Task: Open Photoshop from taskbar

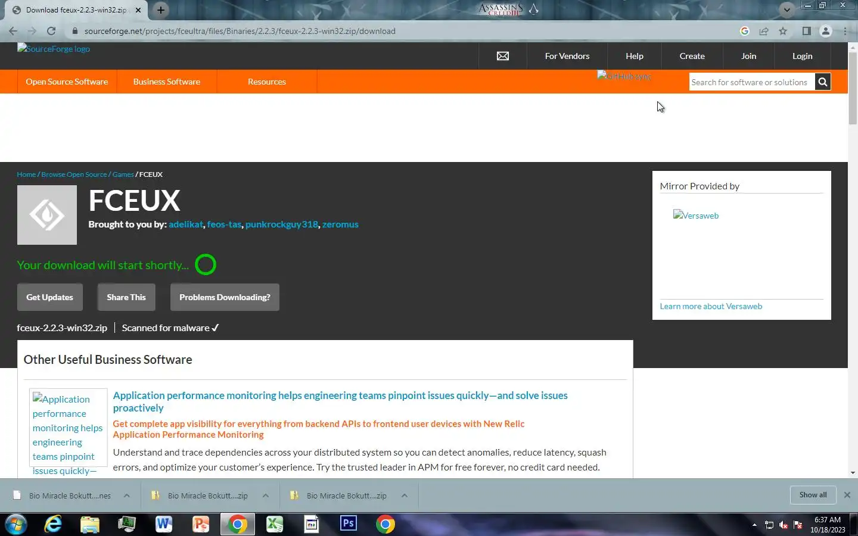Action: click(349, 523)
